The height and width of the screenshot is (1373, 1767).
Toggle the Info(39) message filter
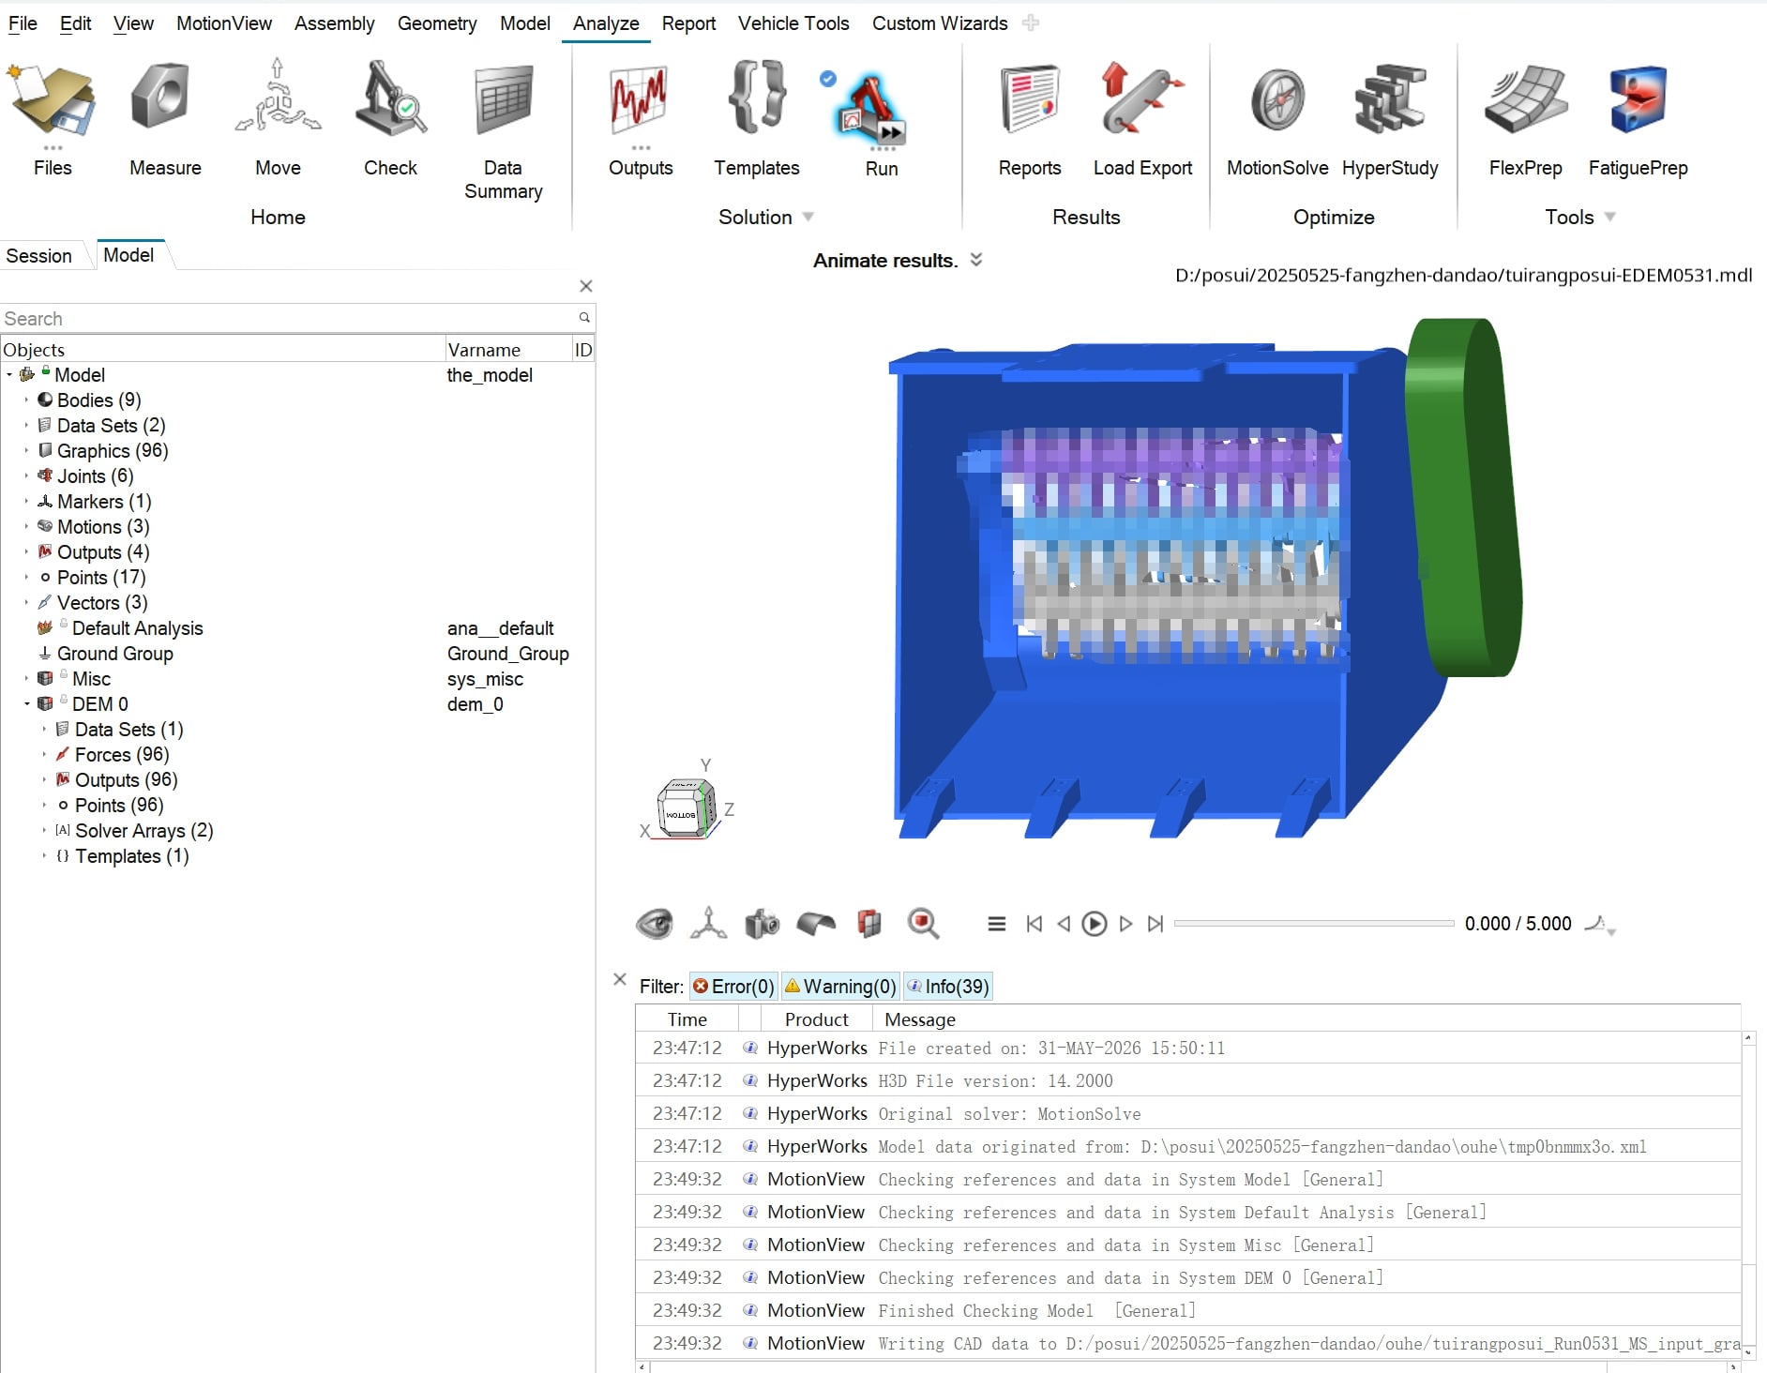[x=947, y=987]
